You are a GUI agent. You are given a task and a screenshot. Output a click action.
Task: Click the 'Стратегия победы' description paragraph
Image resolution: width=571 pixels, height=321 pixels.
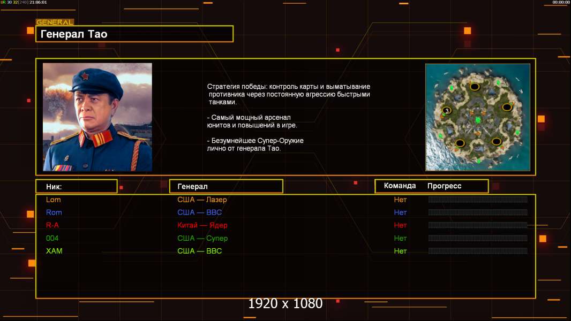click(x=289, y=94)
